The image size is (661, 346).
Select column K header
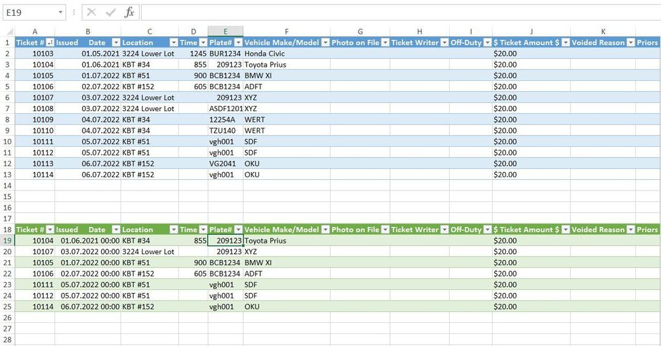(x=603, y=32)
